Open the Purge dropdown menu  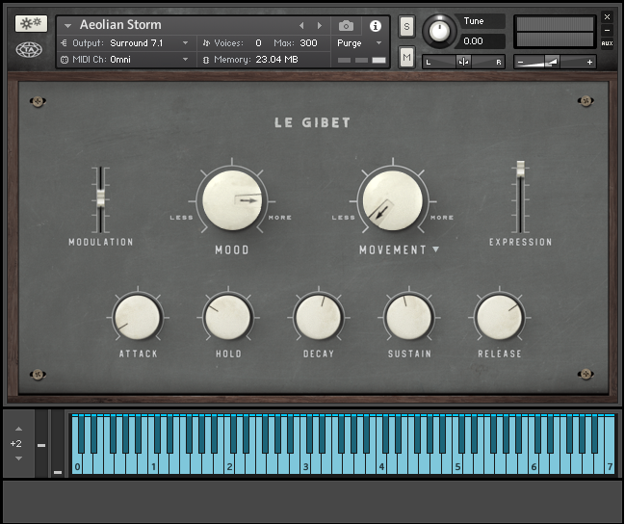(359, 43)
